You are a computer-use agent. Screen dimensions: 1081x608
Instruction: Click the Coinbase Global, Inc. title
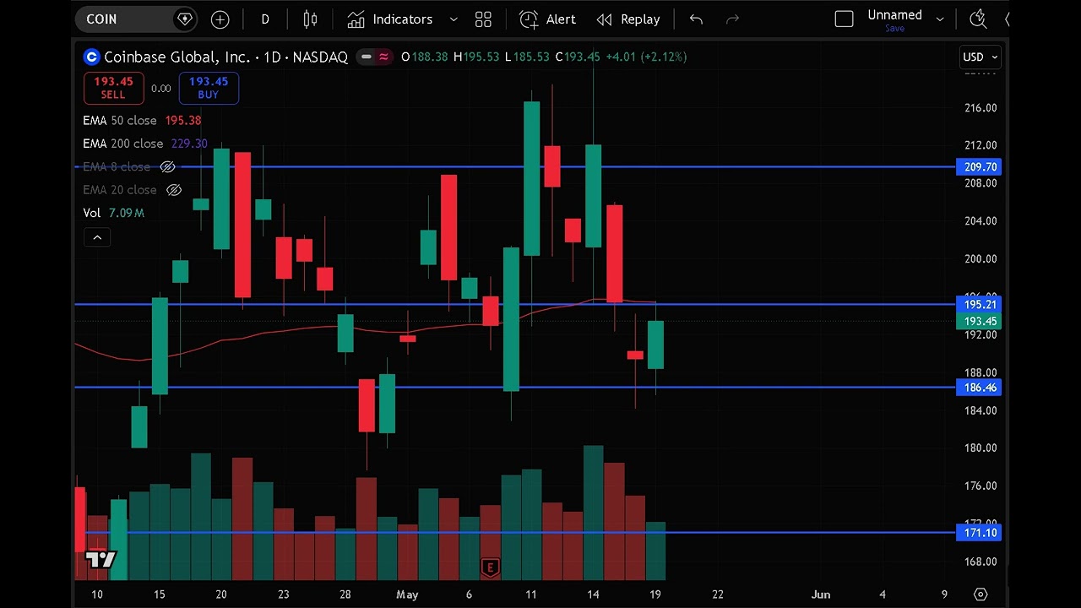pos(177,57)
